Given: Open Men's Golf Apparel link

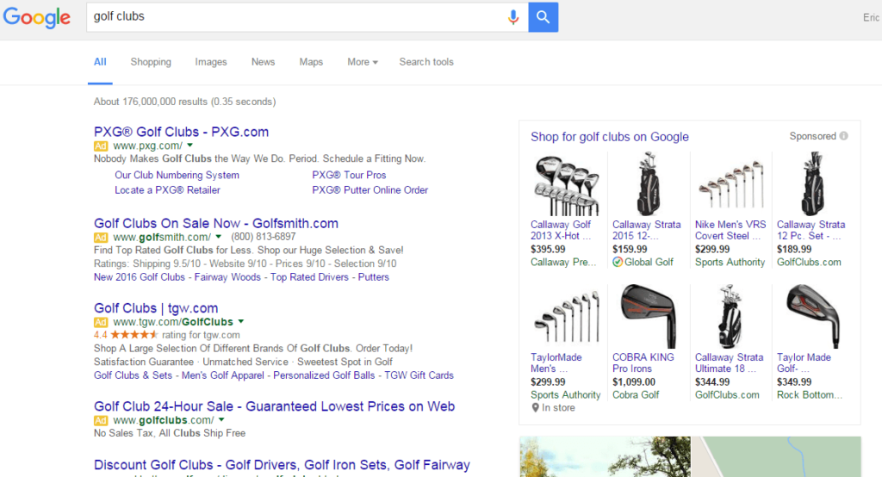Looking at the screenshot, I should 223,375.
